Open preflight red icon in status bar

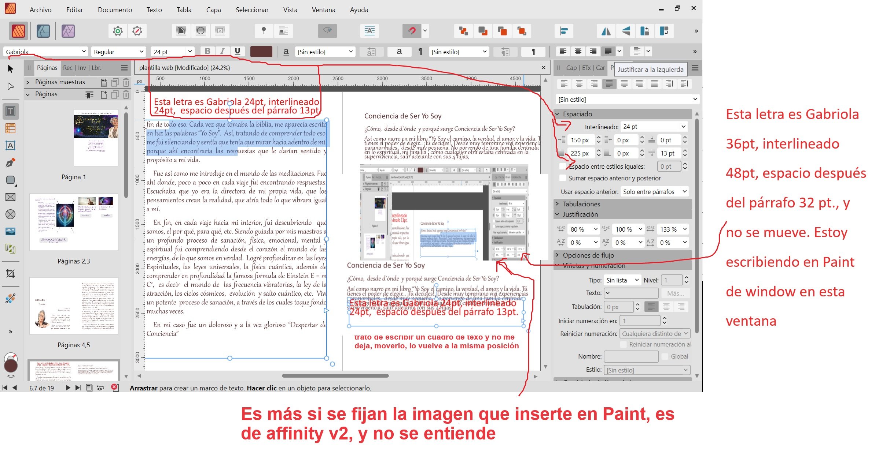[115, 387]
